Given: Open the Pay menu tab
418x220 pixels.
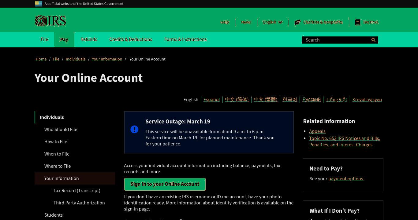Looking at the screenshot, I should tap(64, 39).
